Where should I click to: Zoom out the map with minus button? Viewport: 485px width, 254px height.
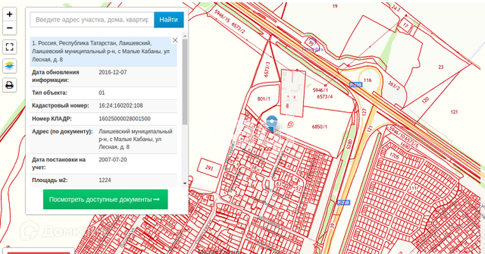pyautogui.click(x=10, y=28)
